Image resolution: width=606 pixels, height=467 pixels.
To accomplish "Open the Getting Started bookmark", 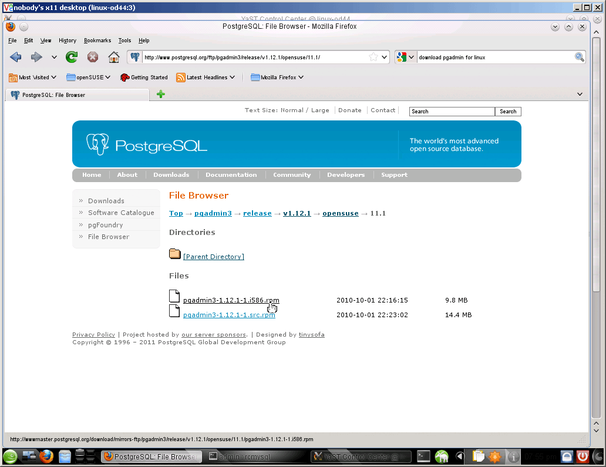I will 144,78.
